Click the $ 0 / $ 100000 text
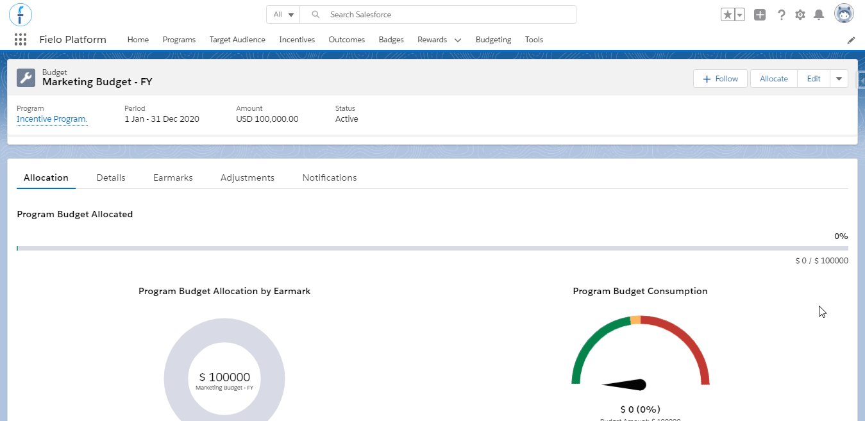Image resolution: width=865 pixels, height=421 pixels. coord(821,261)
